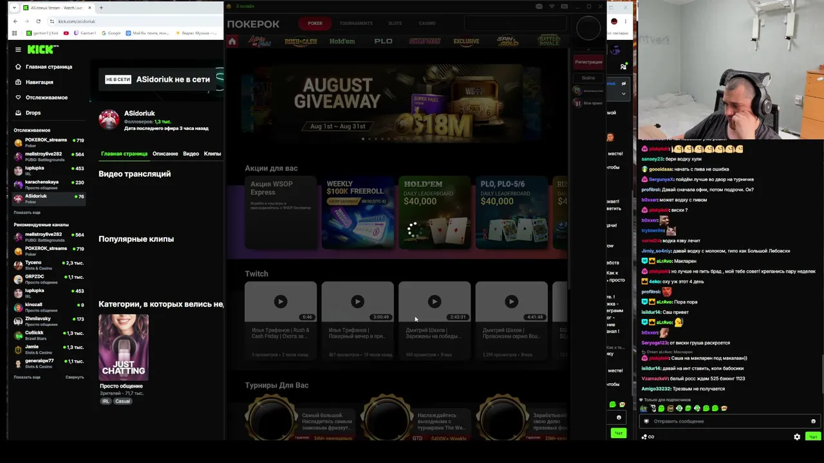Screen dimensions: 824x463
Task: Open the PLO, PLO-5/6 Daily Leaderboard card
Action: pos(512,212)
